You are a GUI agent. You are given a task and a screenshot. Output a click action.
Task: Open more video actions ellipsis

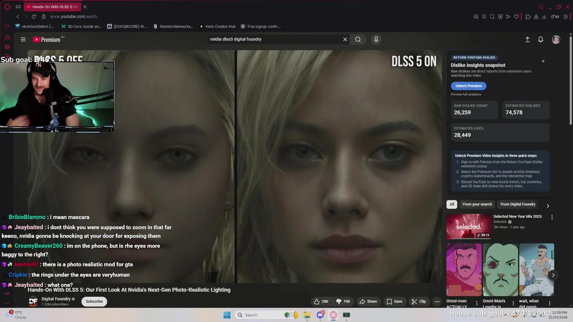pos(437,301)
